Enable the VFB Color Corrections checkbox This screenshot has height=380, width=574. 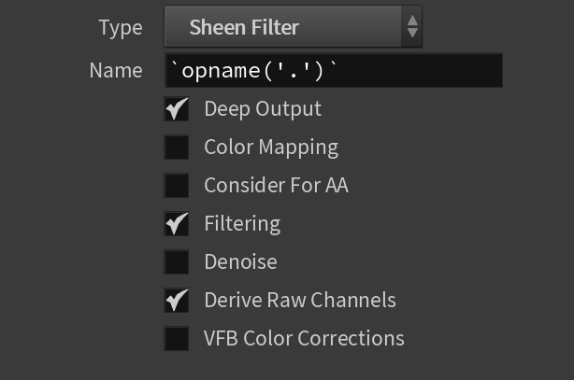(176, 339)
